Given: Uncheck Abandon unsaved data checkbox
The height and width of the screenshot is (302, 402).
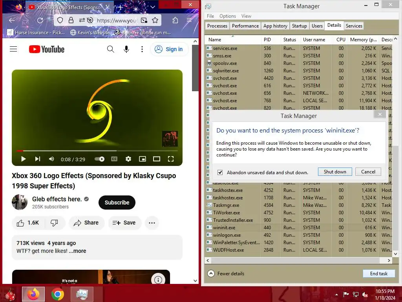Looking at the screenshot, I should click(x=220, y=172).
